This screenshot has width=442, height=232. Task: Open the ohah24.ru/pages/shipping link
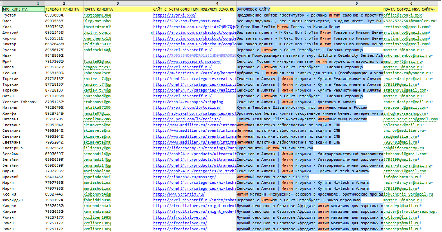coord(188,102)
